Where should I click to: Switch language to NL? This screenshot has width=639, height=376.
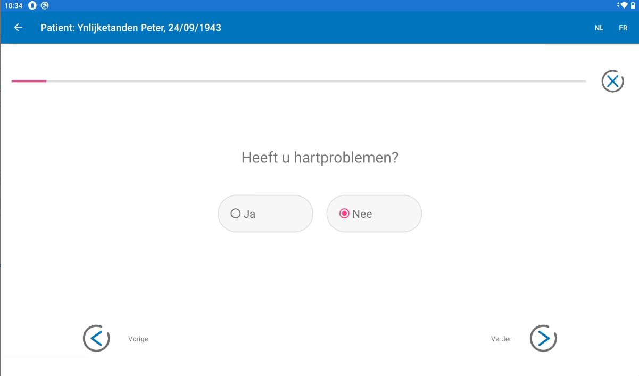(599, 28)
